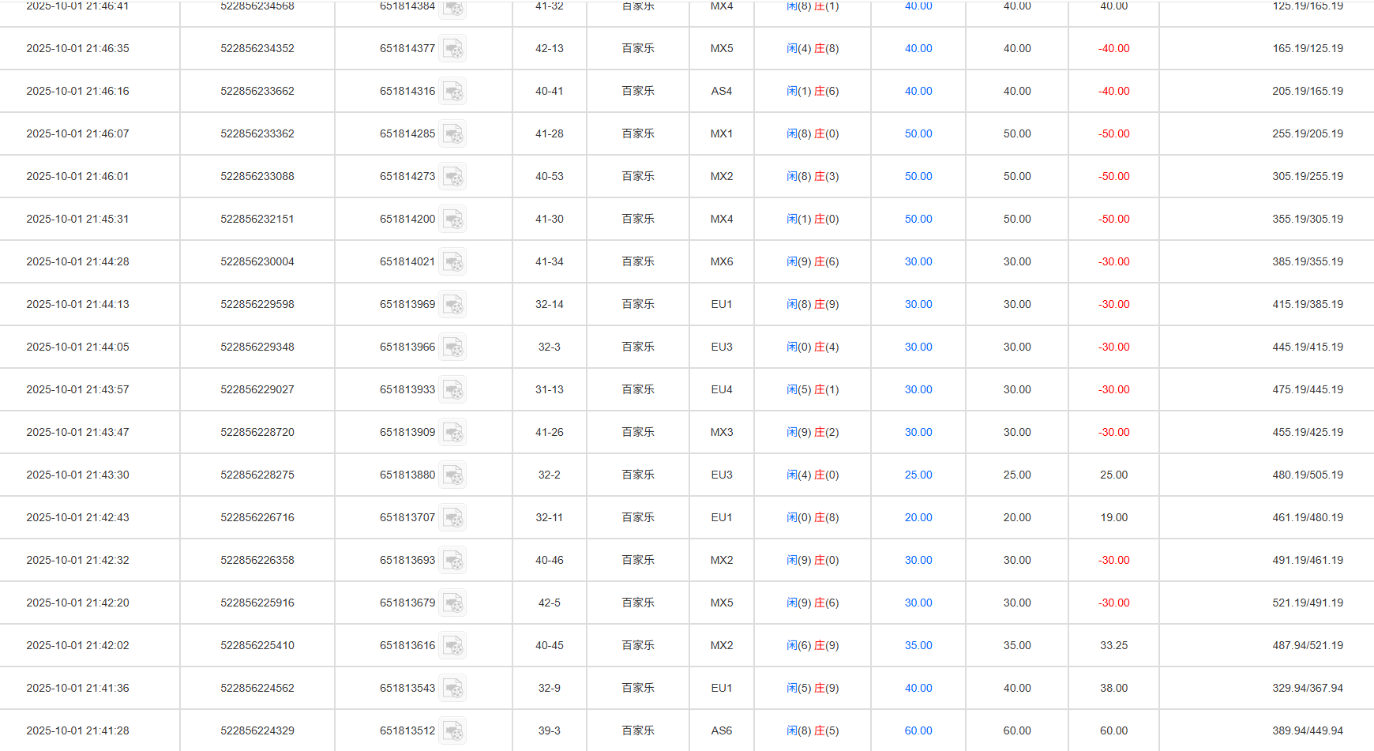Select timestamp 2025-10-01 21:43:47 cell
Viewport: 1374px width, 751px height.
[77, 432]
